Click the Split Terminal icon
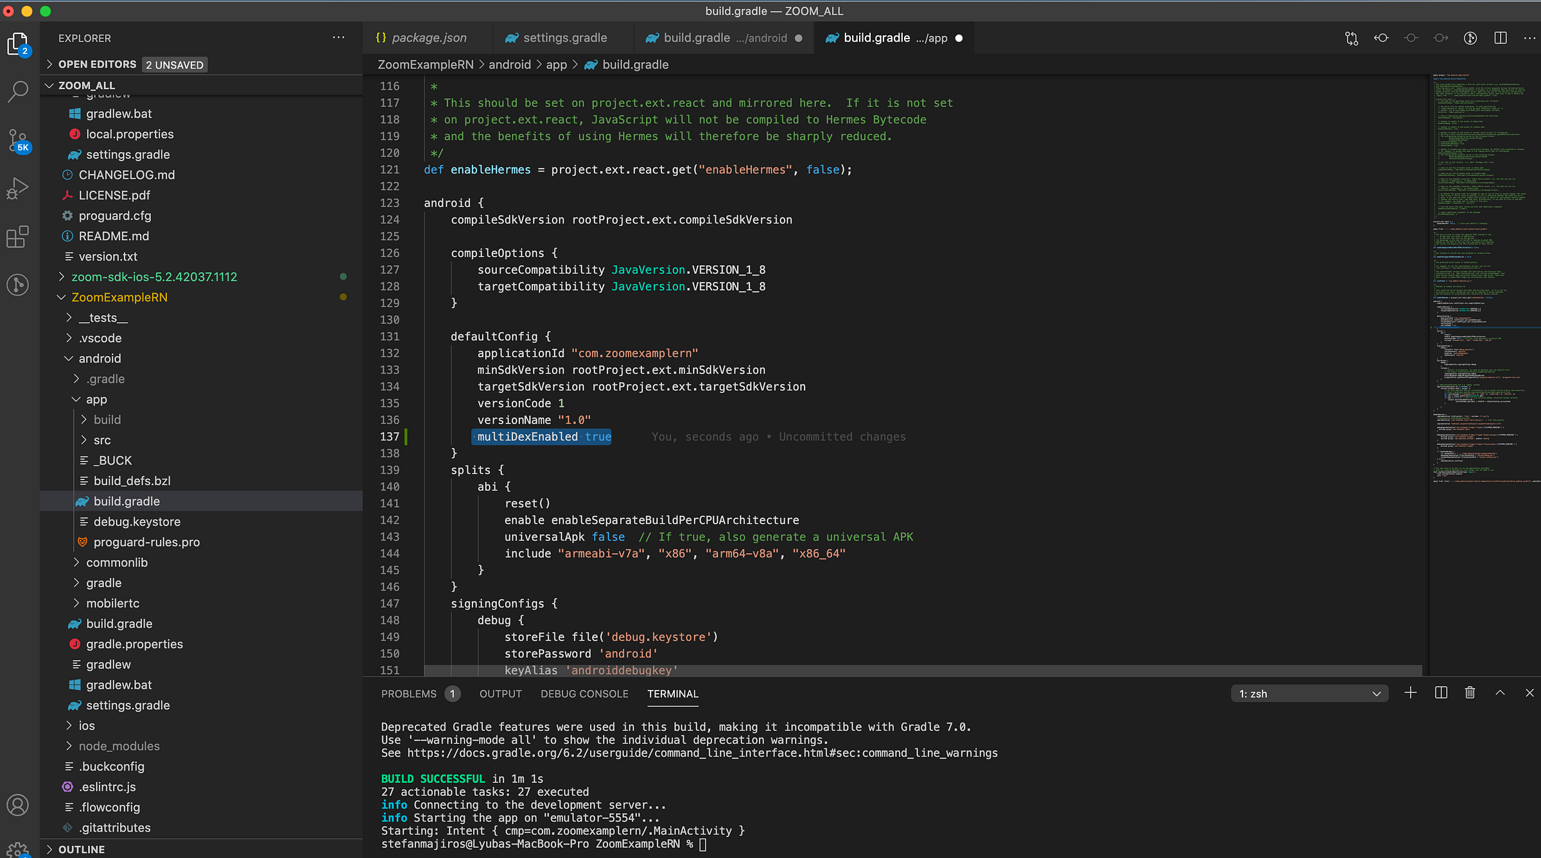The width and height of the screenshot is (1541, 858). tap(1440, 693)
